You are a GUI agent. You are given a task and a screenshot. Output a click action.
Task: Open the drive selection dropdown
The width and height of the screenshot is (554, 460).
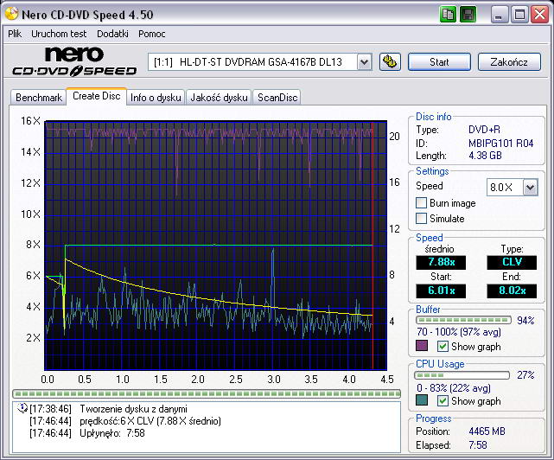point(364,61)
